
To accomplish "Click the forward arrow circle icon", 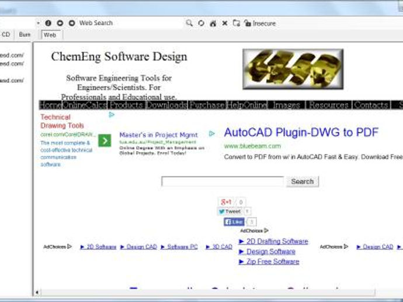I will (72, 23).
